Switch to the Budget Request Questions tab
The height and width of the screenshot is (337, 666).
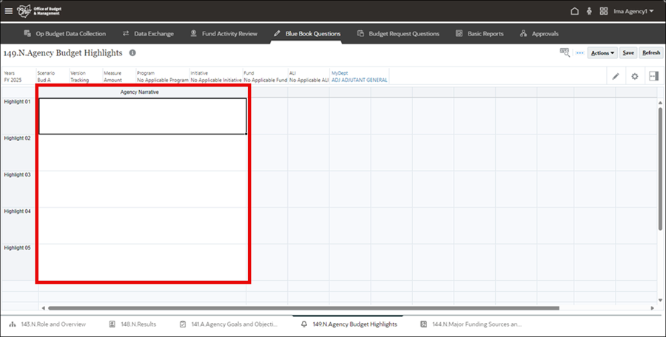coord(398,33)
